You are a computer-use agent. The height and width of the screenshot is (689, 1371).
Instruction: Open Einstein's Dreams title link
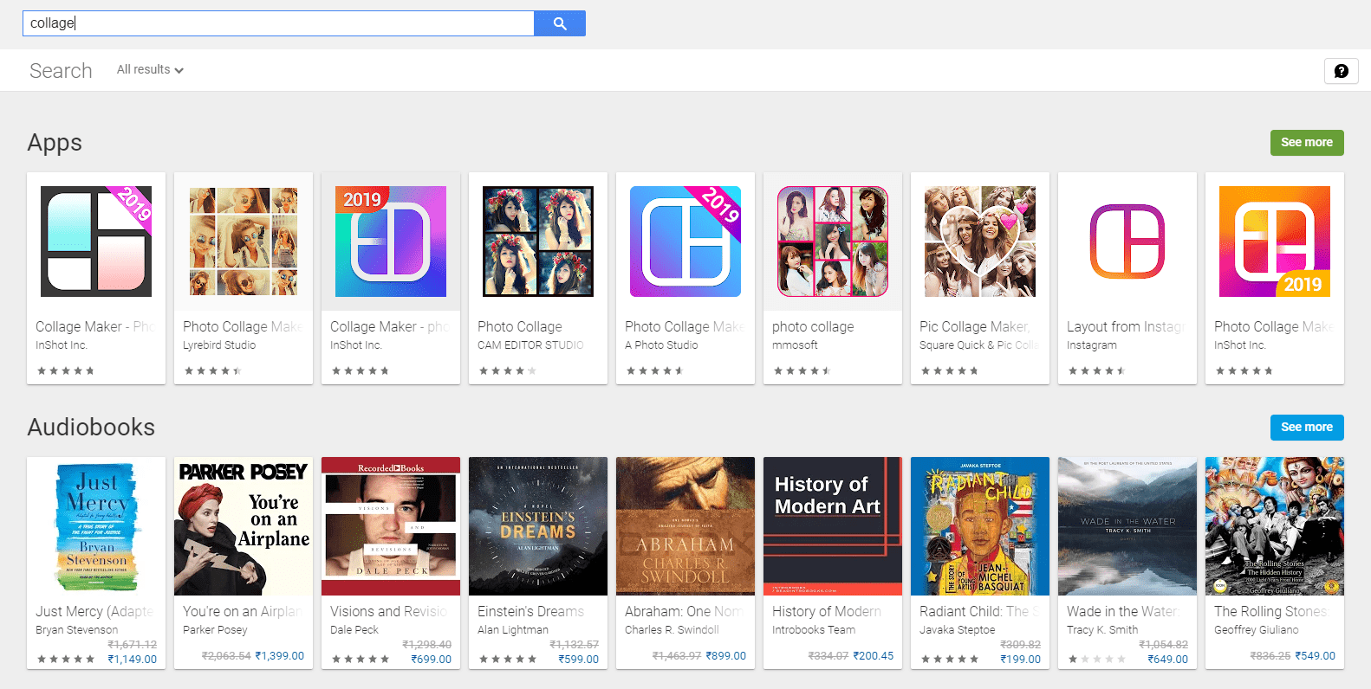530,612
